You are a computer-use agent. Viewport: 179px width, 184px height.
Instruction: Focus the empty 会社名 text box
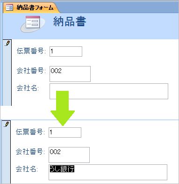click(109, 91)
